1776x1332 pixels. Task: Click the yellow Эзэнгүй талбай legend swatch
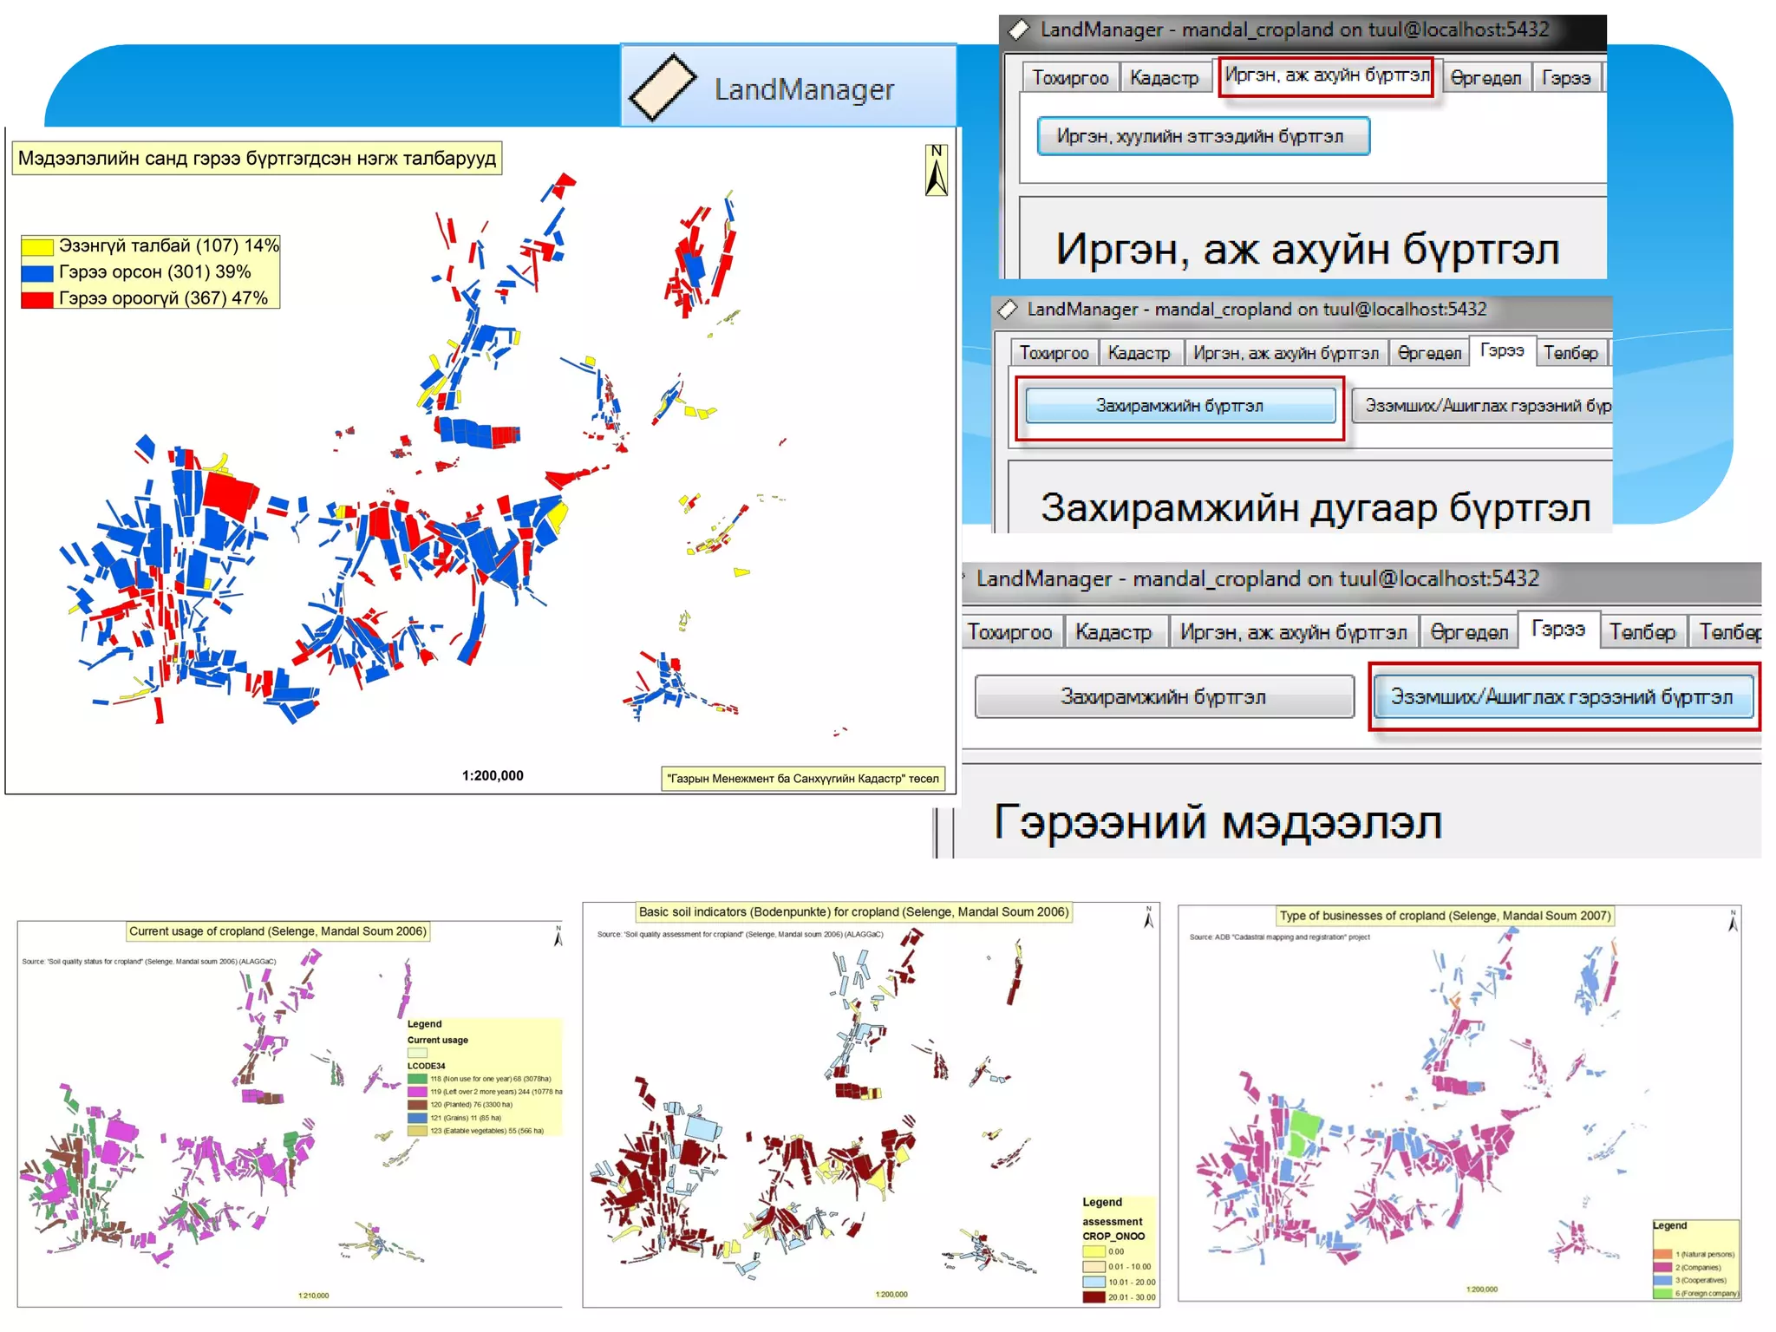(x=37, y=246)
